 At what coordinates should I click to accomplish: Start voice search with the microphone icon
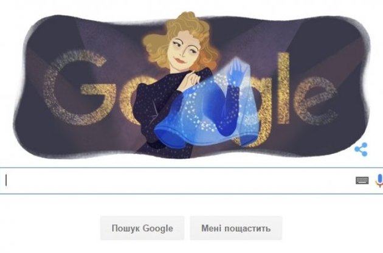[379, 181]
